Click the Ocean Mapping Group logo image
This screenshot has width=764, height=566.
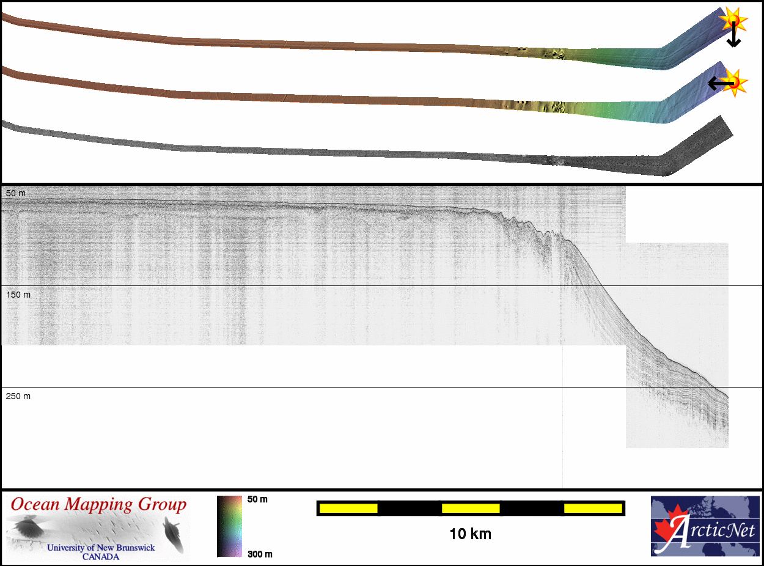pyautogui.click(x=98, y=528)
